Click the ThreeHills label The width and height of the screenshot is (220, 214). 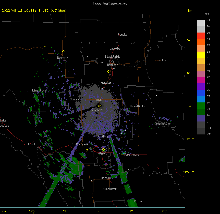coord(137,106)
